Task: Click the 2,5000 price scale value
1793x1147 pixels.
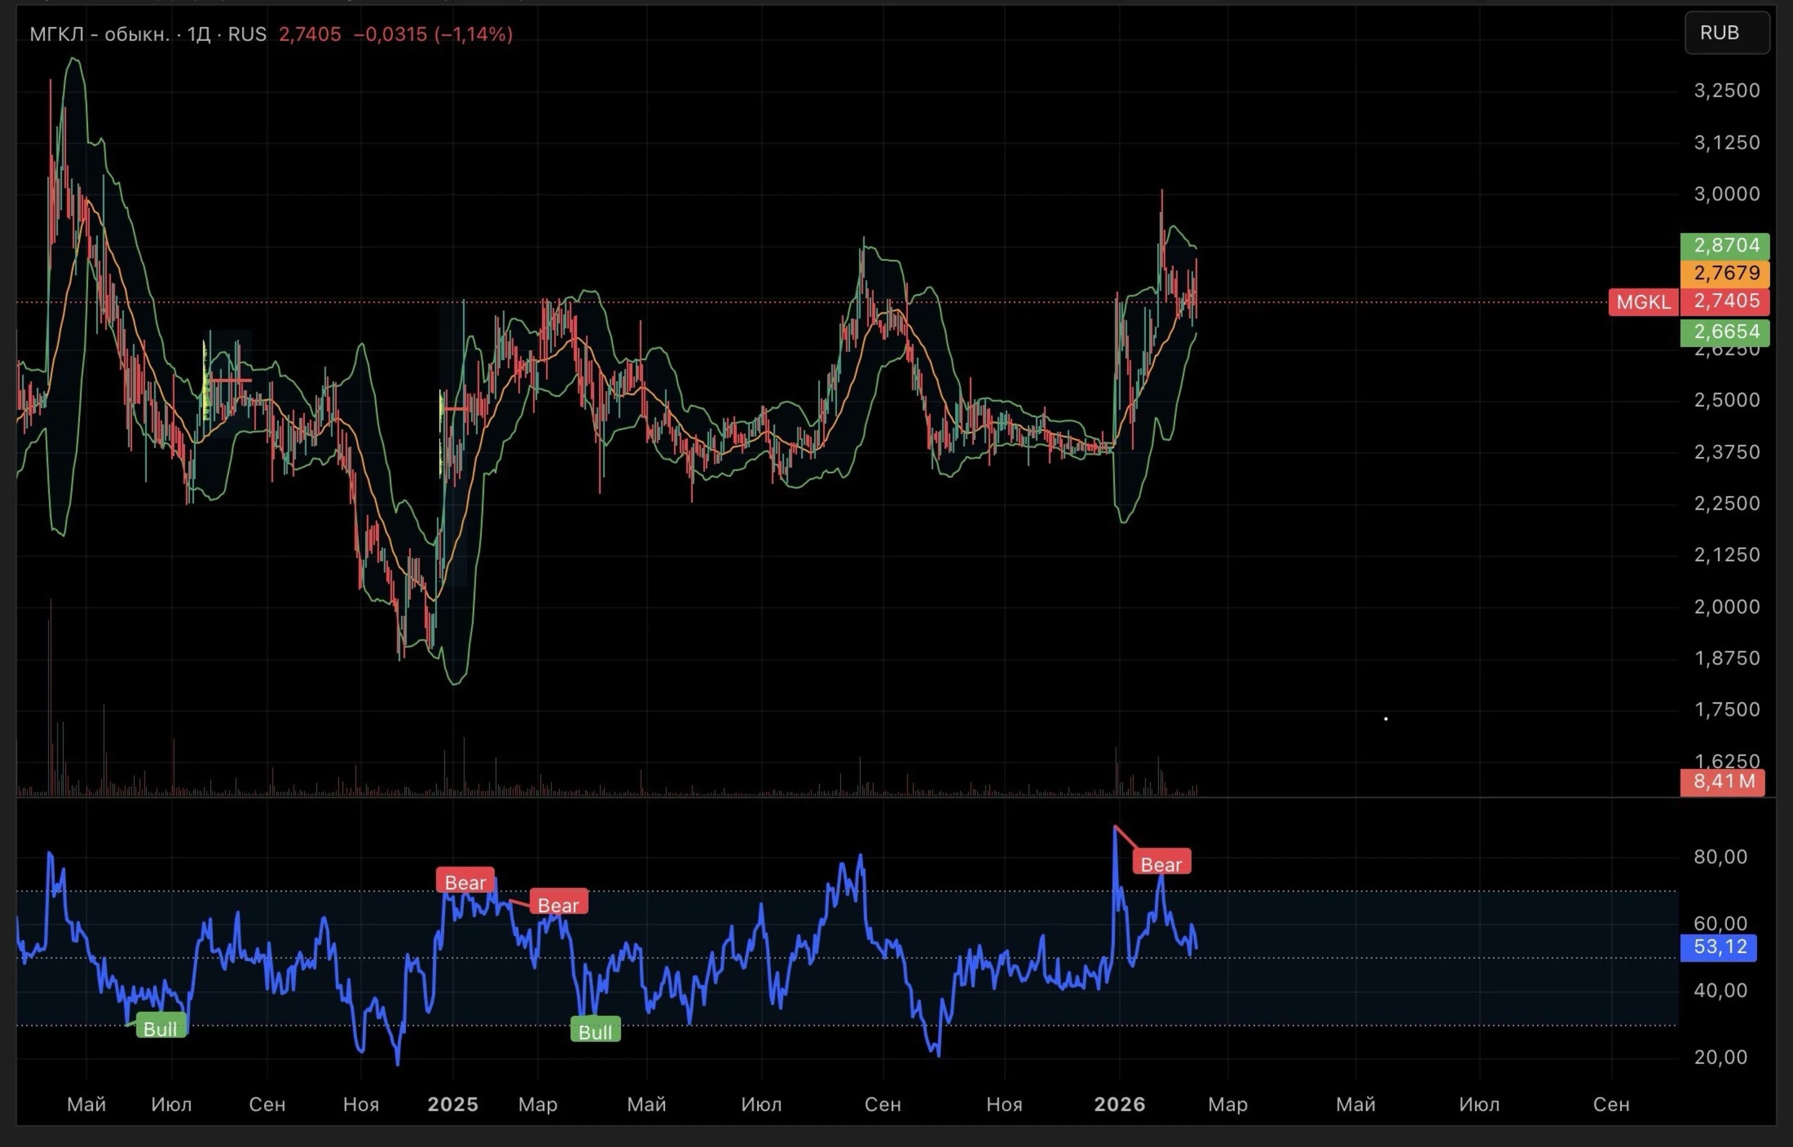Action: point(1727,400)
